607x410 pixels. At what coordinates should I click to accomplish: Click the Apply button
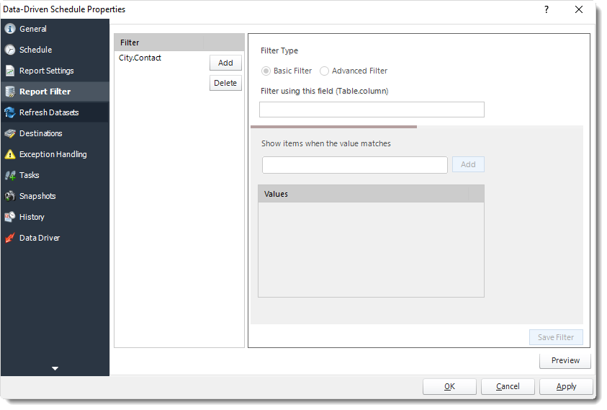coord(566,386)
